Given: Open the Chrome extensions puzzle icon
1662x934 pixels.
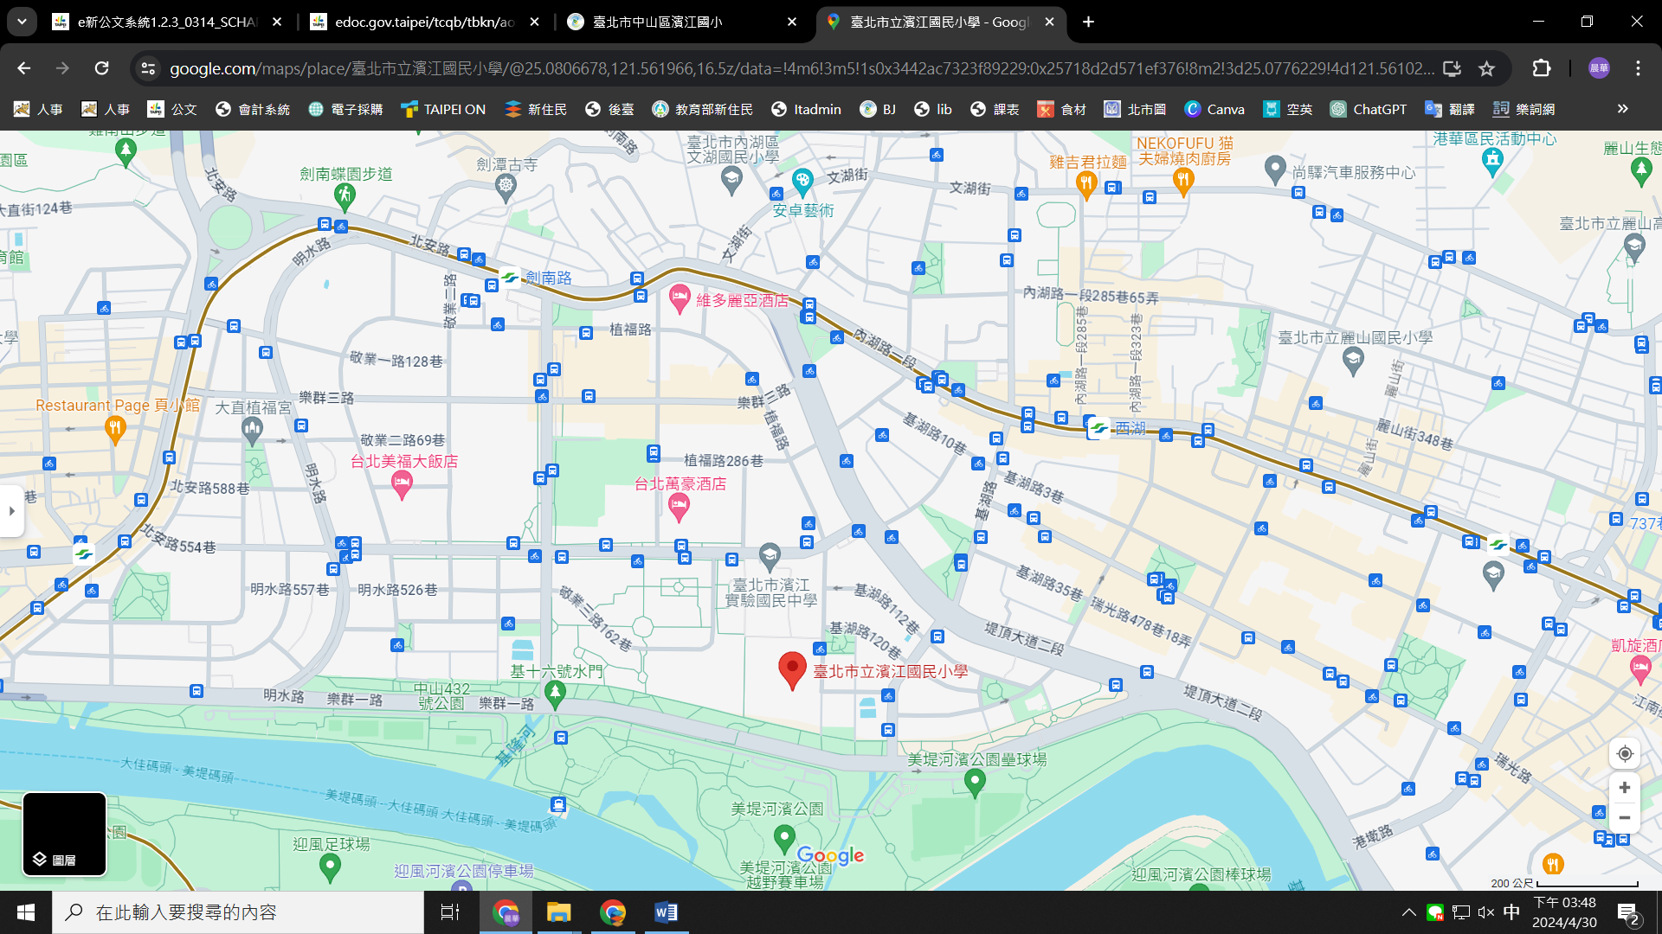Looking at the screenshot, I should click(x=1542, y=68).
